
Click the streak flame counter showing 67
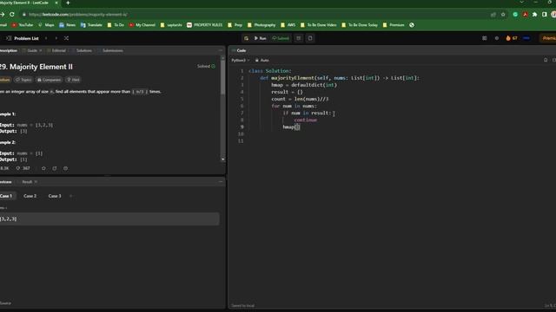tap(512, 38)
